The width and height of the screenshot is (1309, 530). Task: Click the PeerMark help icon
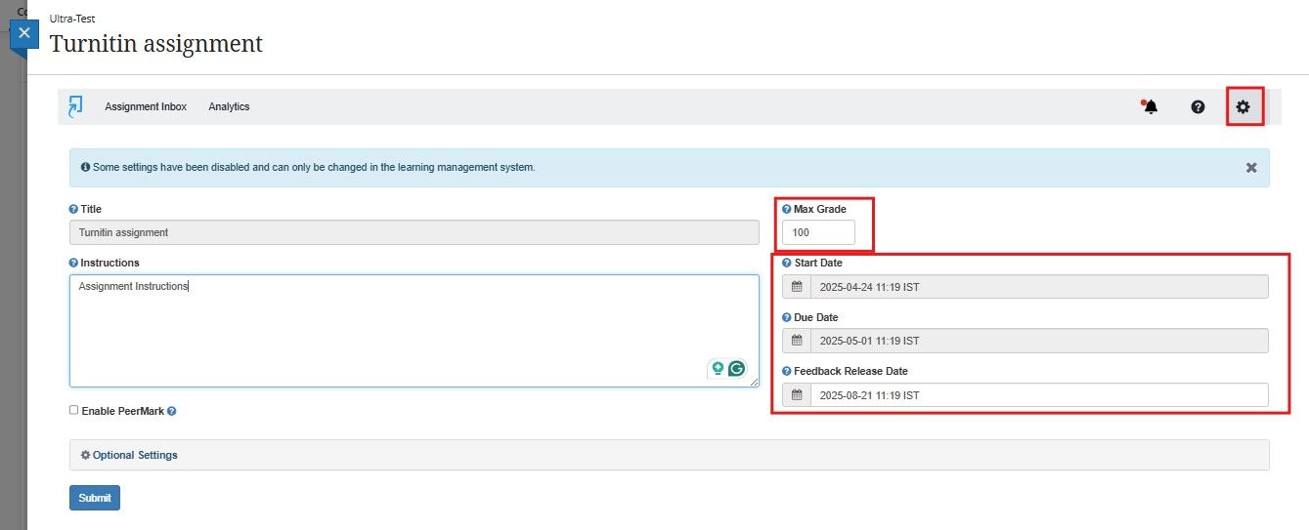pos(172,411)
